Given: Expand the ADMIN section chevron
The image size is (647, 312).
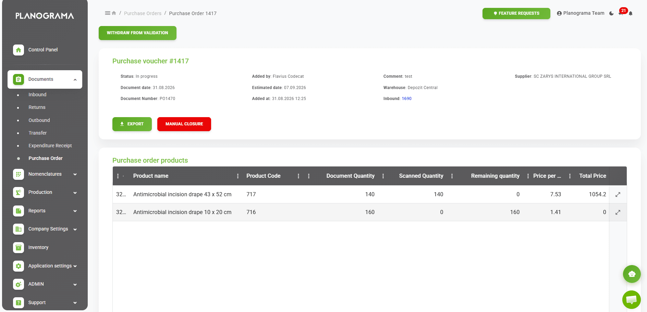Looking at the screenshot, I should tap(75, 285).
